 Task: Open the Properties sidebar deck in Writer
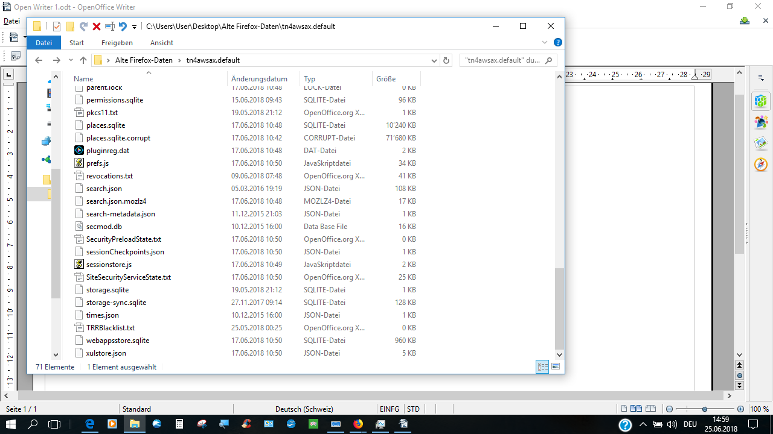pos(761,101)
